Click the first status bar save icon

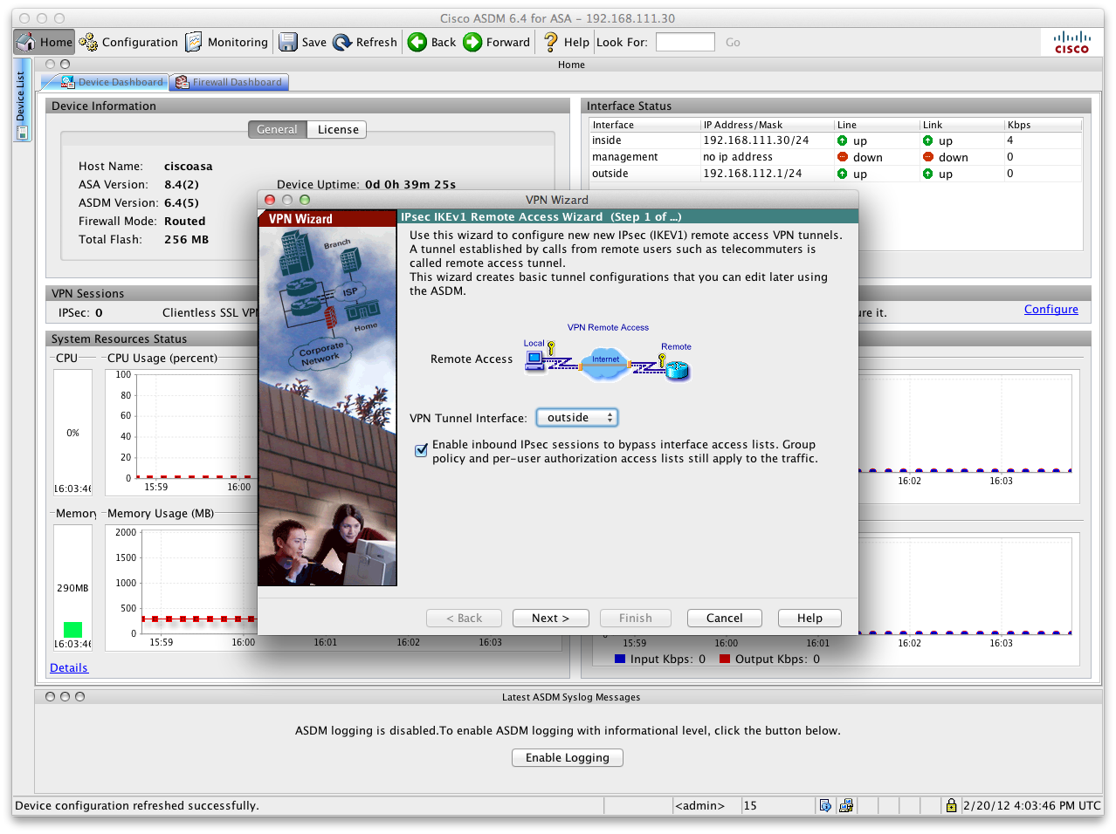pyautogui.click(x=825, y=805)
